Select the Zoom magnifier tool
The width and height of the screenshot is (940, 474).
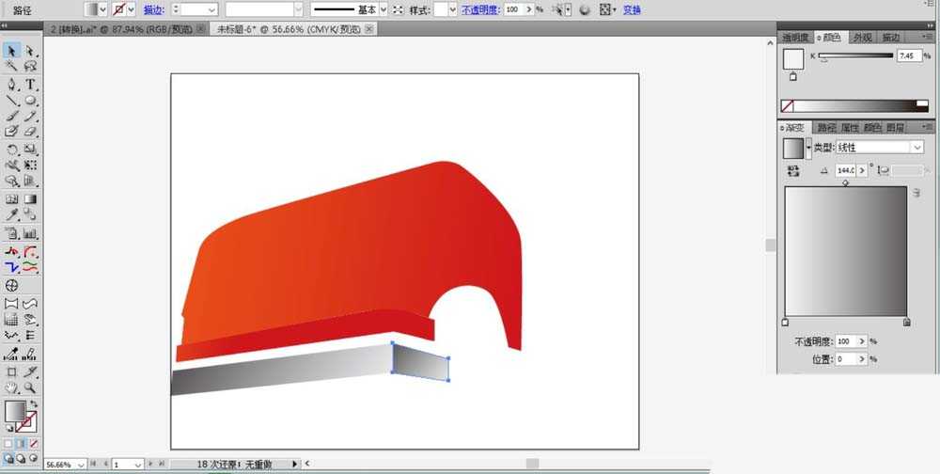click(30, 387)
